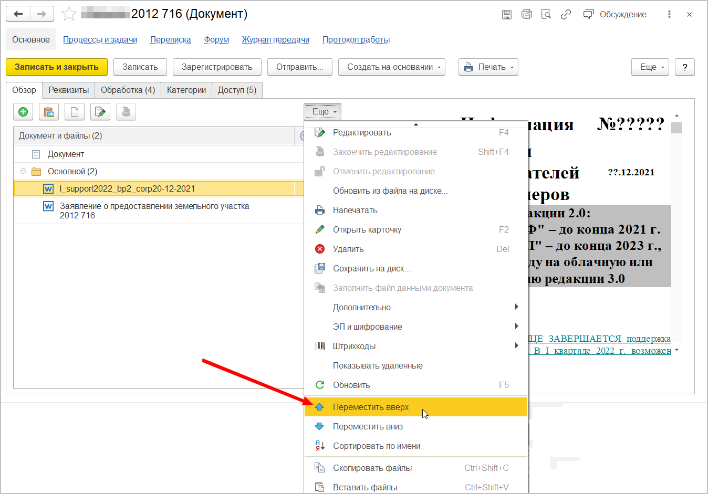Choose Сортировать по имени
The height and width of the screenshot is (494, 708).
(416, 446)
